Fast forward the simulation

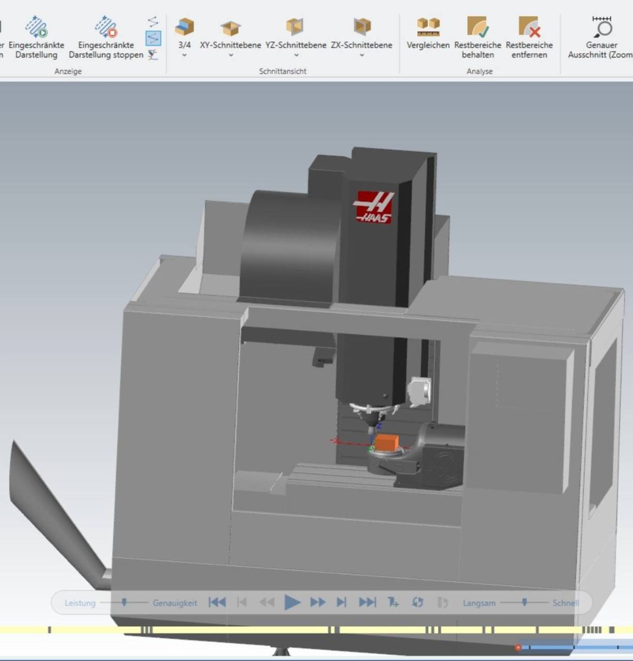[318, 602]
